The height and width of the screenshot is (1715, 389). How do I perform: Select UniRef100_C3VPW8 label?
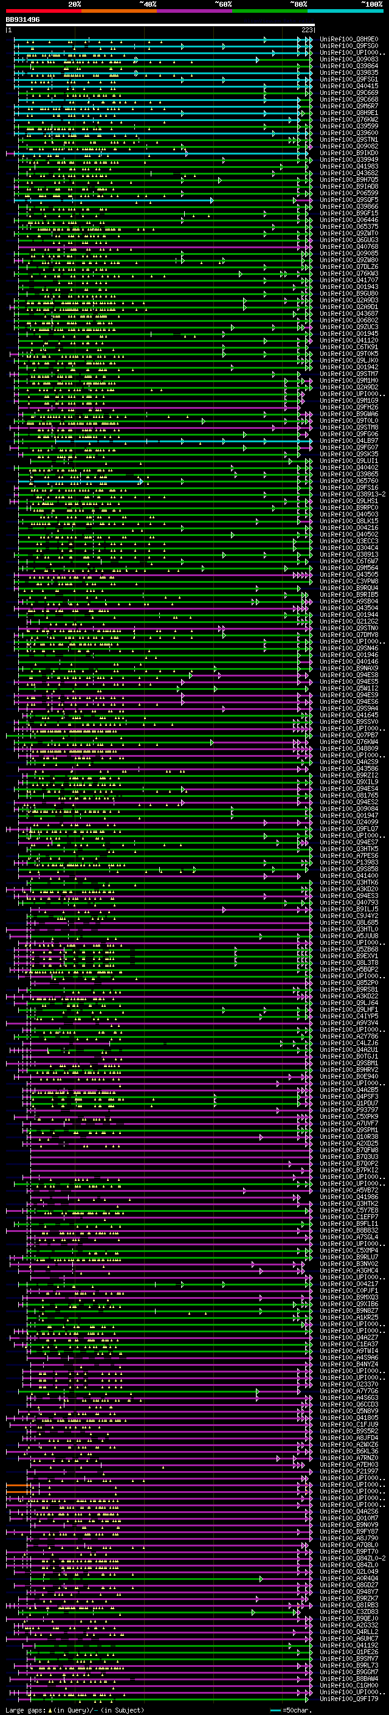tap(349, 581)
